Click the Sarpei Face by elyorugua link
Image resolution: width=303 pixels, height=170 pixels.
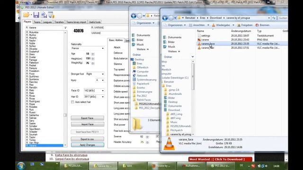tap(72, 159)
